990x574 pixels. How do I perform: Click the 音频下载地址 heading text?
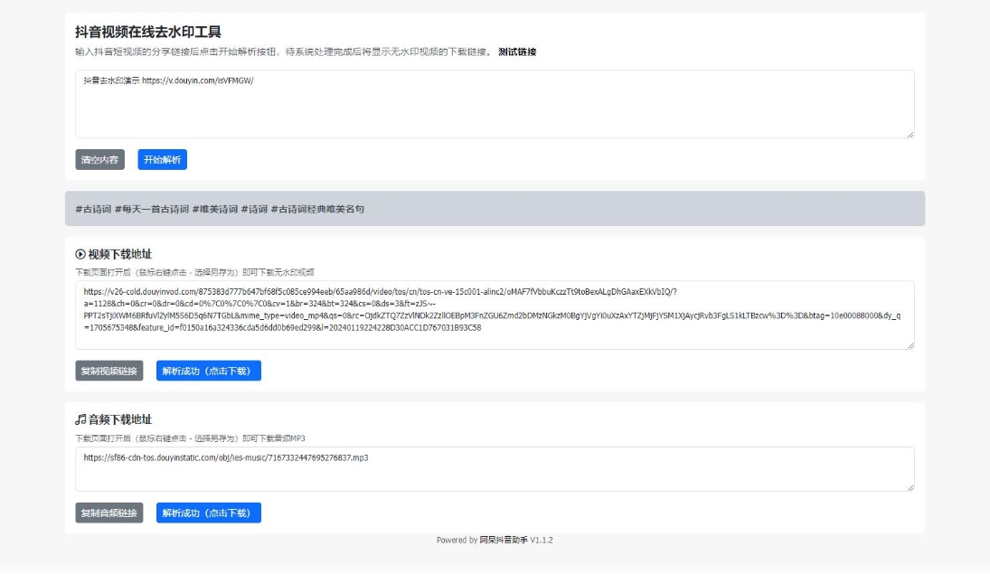coord(120,419)
